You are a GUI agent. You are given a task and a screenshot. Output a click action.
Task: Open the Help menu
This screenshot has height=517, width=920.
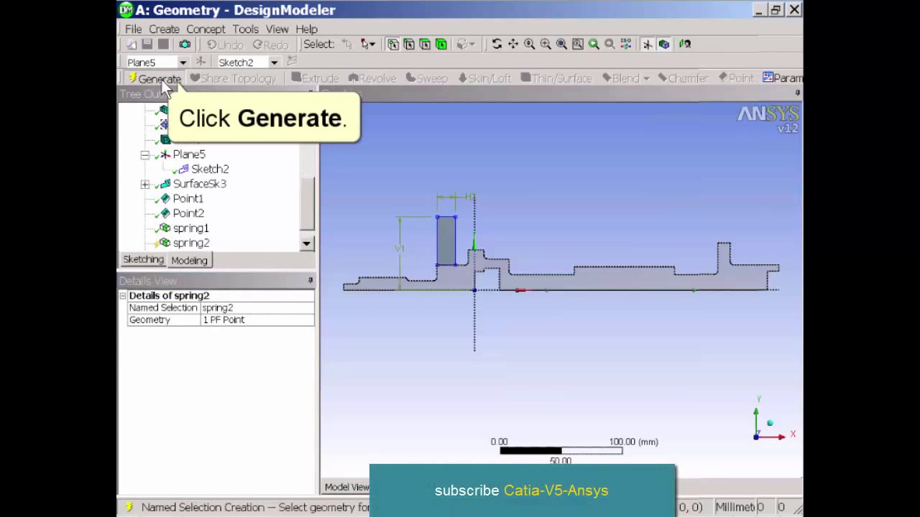[306, 29]
